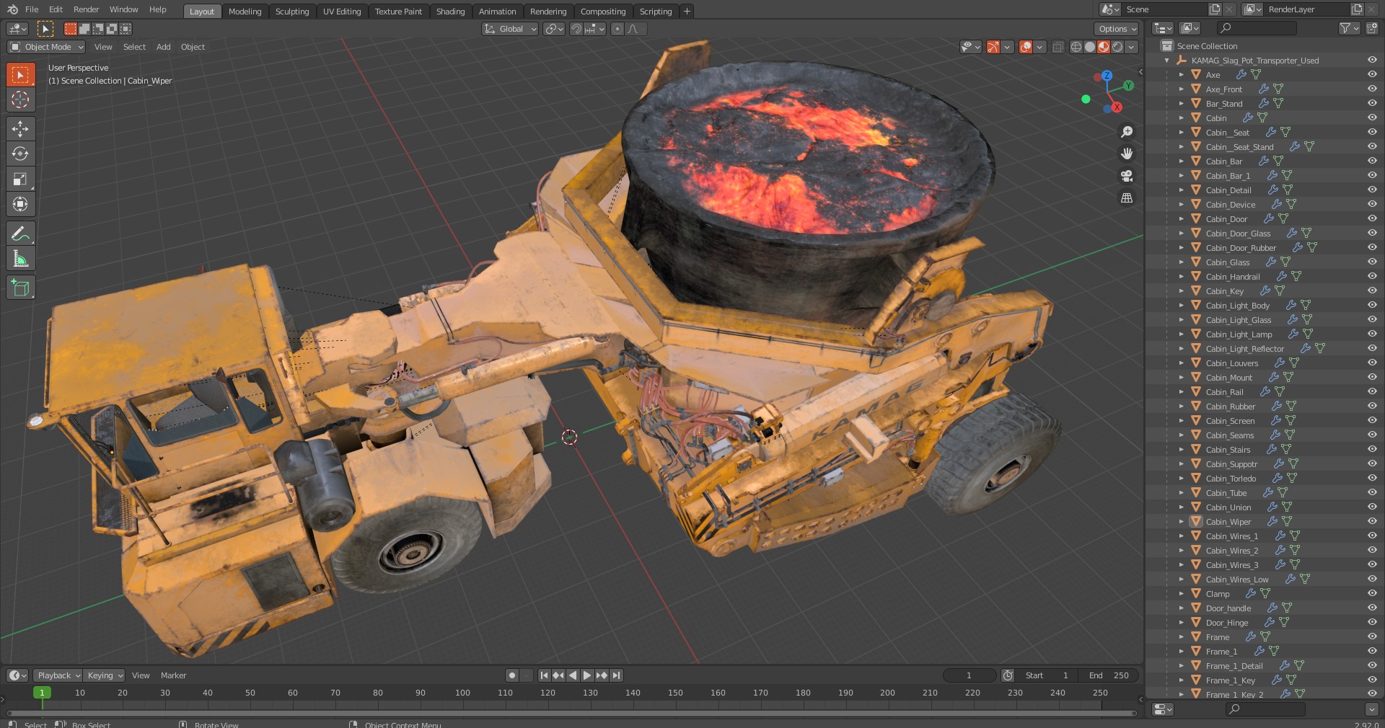Play animation forward
Screen dimensions: 1385x728
point(587,675)
